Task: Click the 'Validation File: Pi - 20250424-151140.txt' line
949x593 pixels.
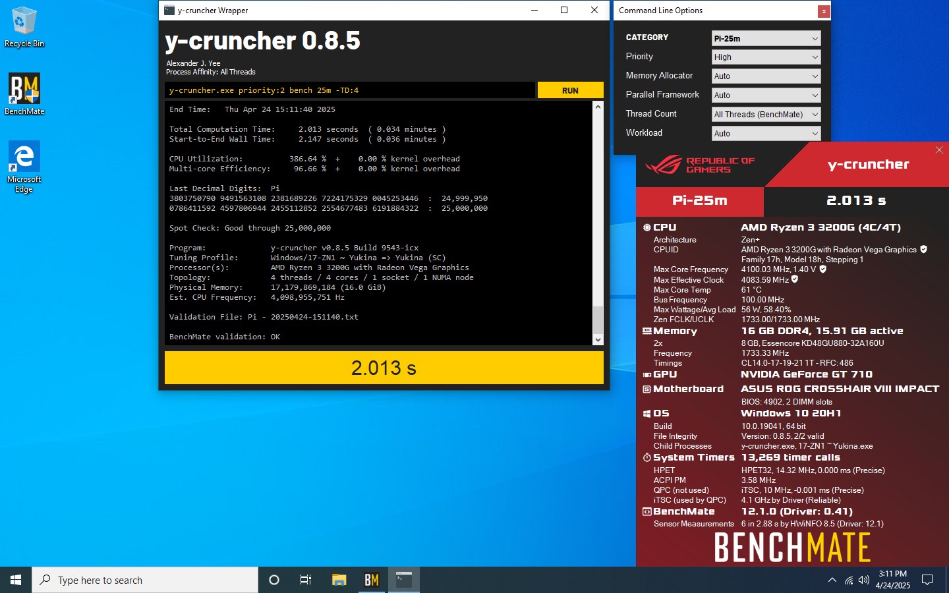Action: [264, 317]
